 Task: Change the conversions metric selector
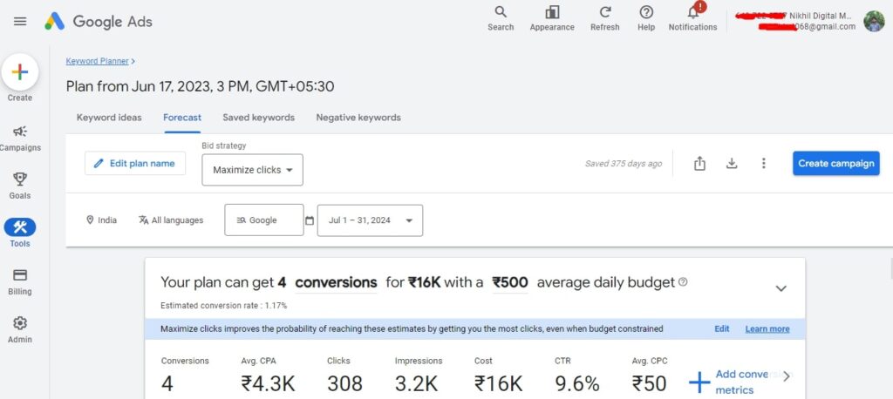tap(336, 283)
